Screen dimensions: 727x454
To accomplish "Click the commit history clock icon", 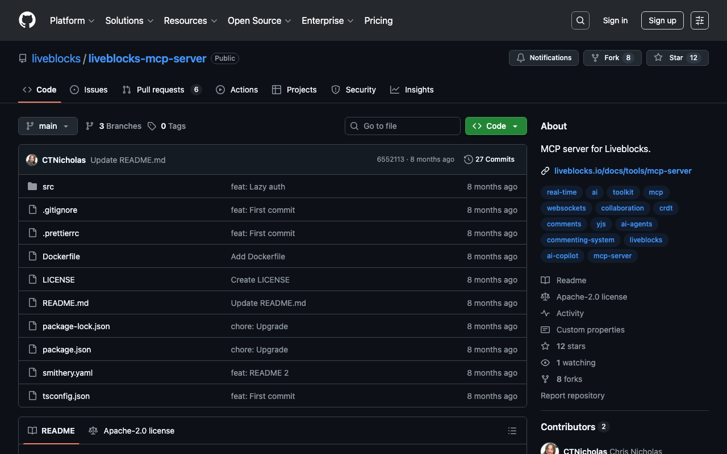I will pos(469,159).
